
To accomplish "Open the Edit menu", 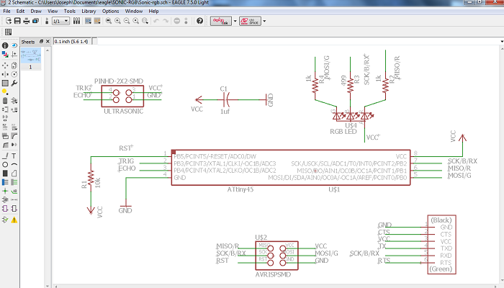I will click(x=20, y=11).
